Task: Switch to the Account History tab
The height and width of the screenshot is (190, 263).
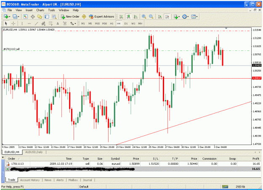Action: (30, 180)
